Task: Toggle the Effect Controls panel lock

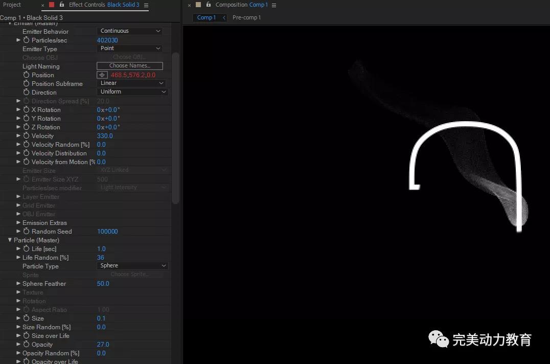Action: [x=62, y=5]
